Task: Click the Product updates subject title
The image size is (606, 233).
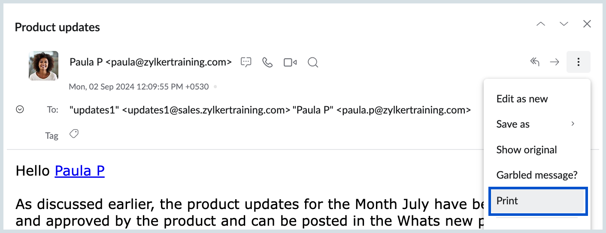Action: coord(57,27)
